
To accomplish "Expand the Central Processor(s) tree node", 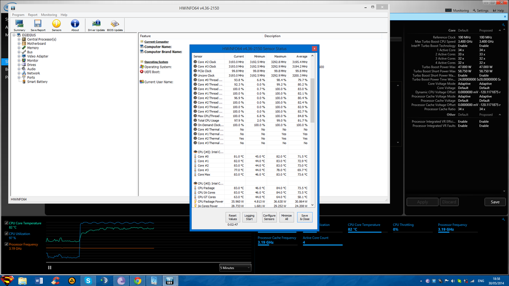I will click(x=19, y=39).
